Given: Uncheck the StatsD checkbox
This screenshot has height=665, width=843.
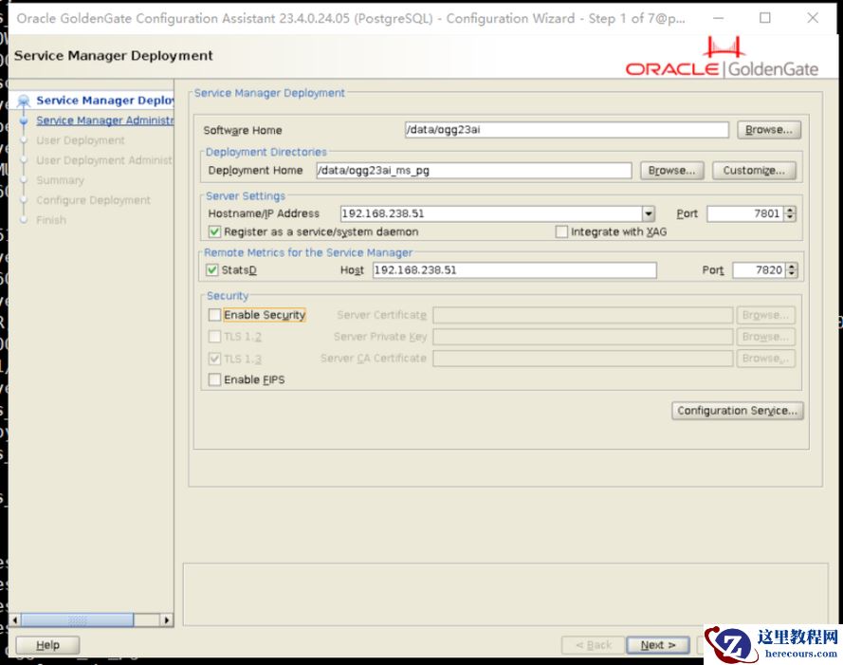Looking at the screenshot, I should click(212, 270).
